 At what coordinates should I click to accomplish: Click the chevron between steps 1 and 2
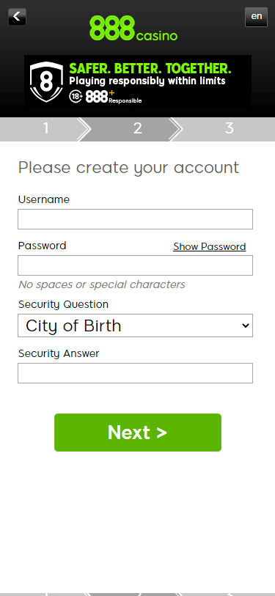(x=84, y=129)
